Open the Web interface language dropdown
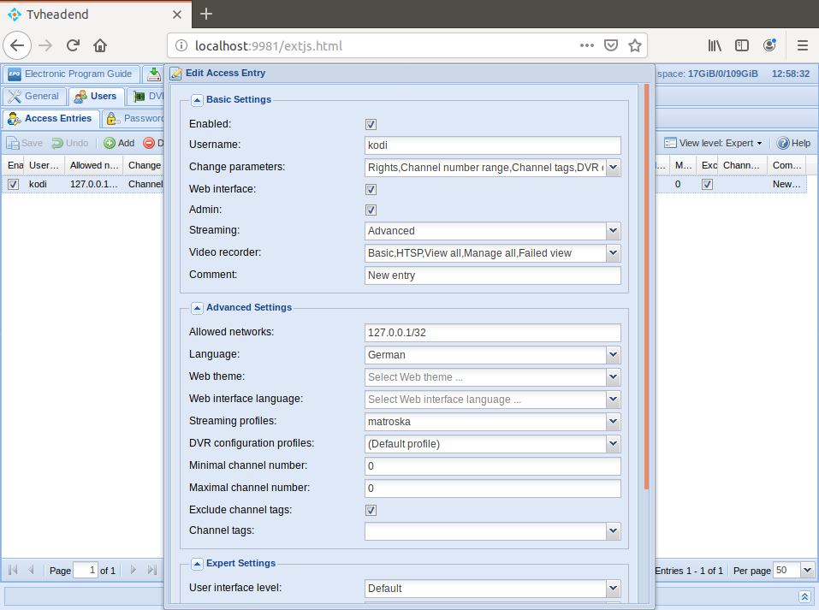 [x=614, y=400]
